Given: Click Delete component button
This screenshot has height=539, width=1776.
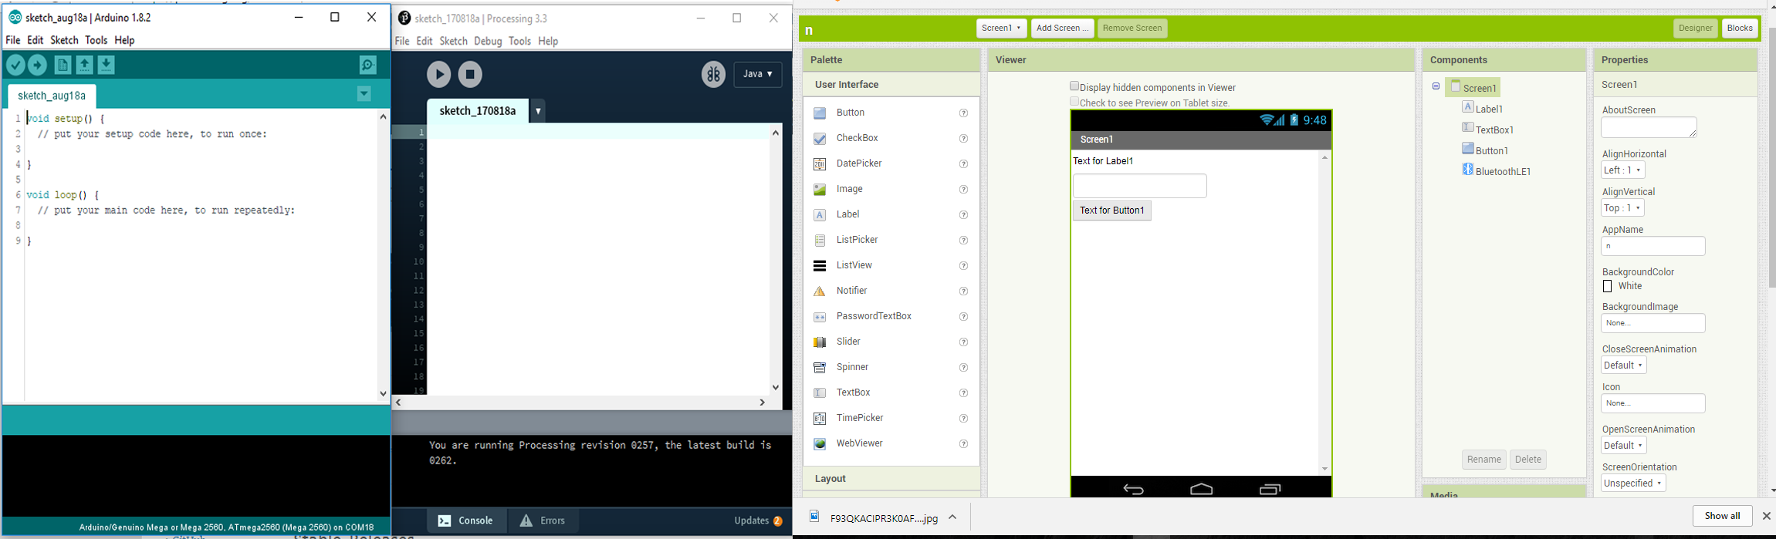Looking at the screenshot, I should click(1528, 460).
